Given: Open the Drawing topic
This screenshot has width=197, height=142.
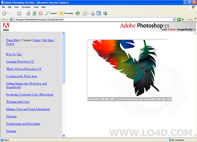Looking at the screenshot, I should pos(11,131).
